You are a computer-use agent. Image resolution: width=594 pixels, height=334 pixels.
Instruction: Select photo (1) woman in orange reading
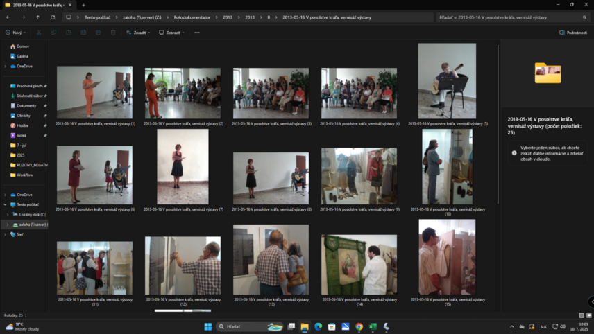(94, 92)
